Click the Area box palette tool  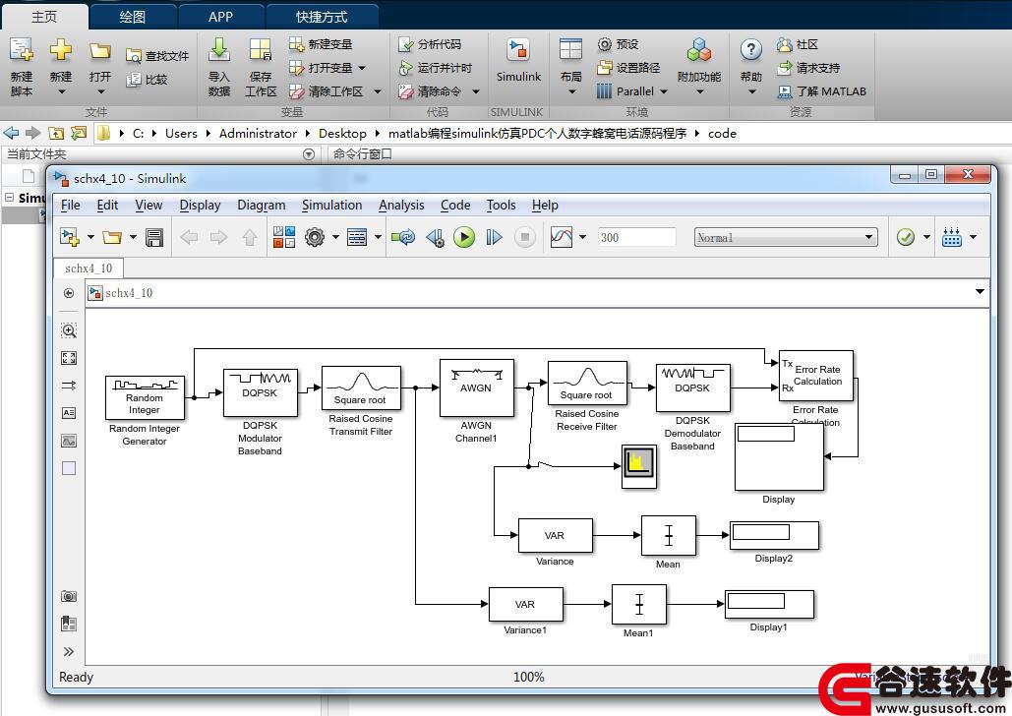[x=69, y=468]
